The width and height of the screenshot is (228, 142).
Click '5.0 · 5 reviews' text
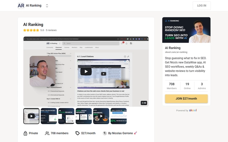(x=48, y=30)
